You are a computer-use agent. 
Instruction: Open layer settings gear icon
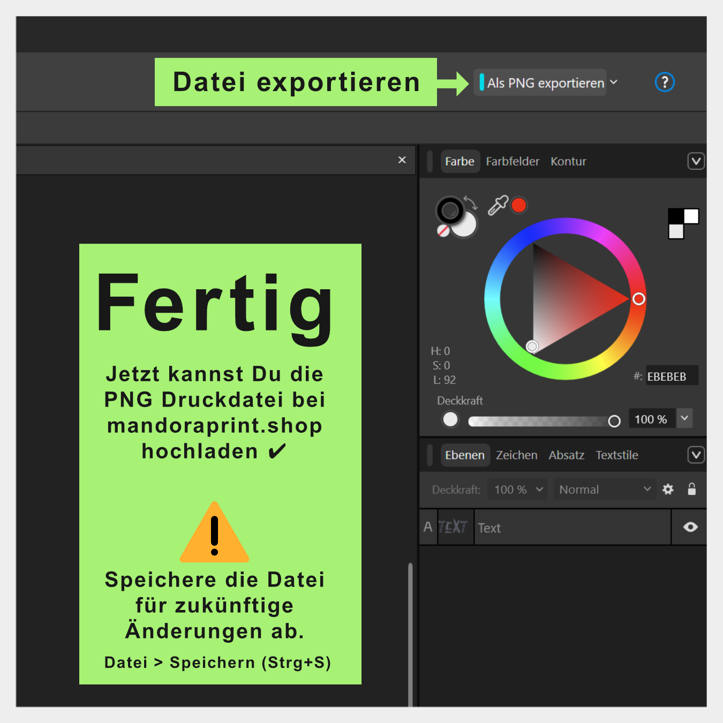(668, 489)
